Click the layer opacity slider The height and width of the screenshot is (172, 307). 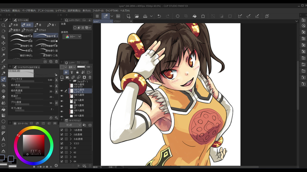point(81,67)
